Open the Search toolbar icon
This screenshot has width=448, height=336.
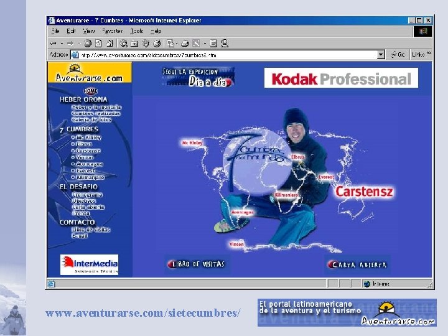point(123,44)
